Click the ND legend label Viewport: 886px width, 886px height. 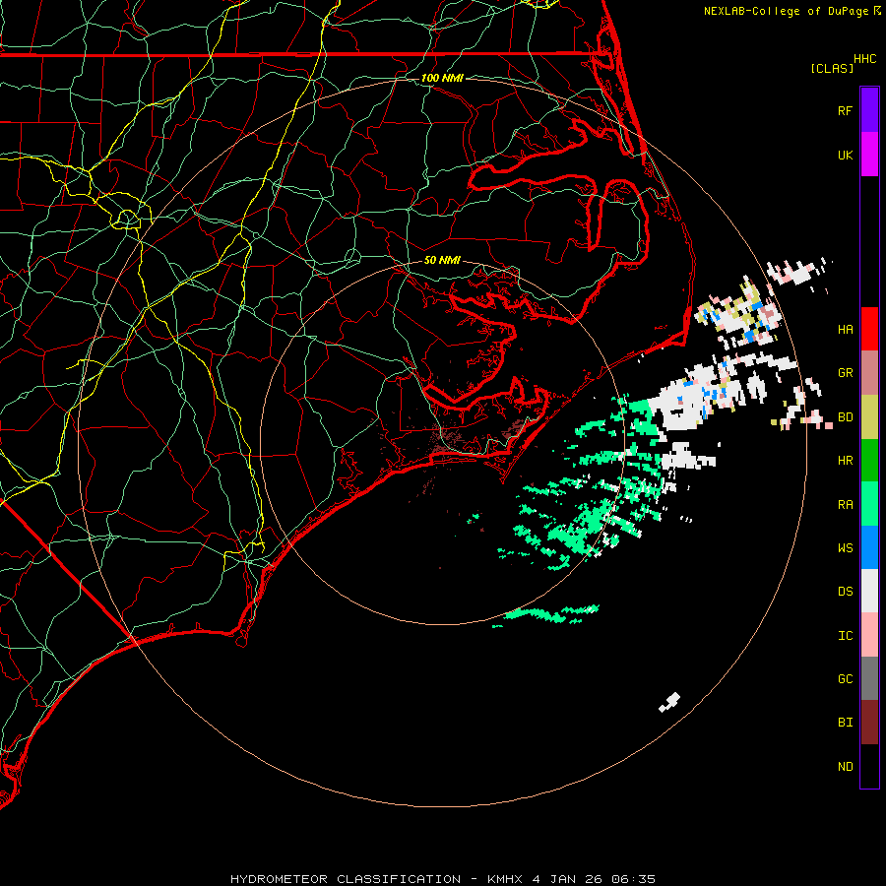845,766
